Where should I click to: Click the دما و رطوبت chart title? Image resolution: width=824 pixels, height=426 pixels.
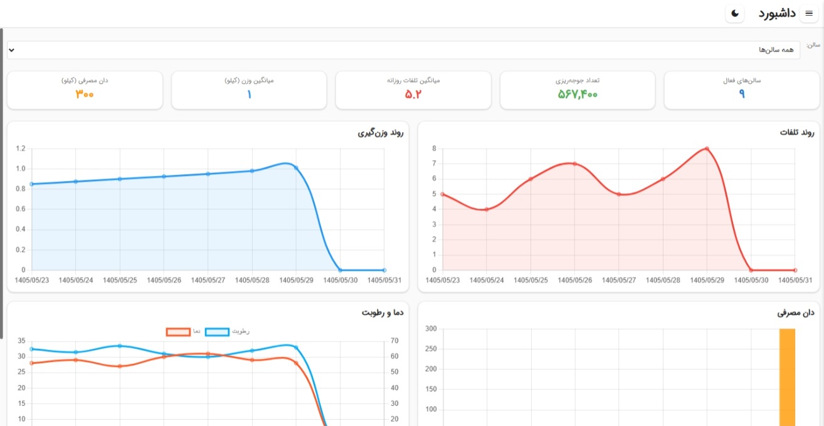click(383, 313)
